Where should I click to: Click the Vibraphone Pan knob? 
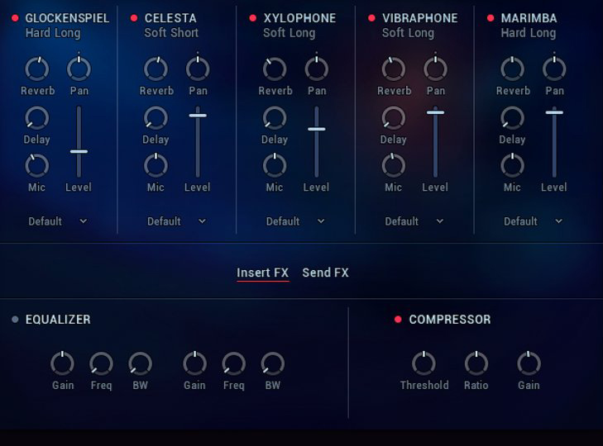[x=435, y=69]
